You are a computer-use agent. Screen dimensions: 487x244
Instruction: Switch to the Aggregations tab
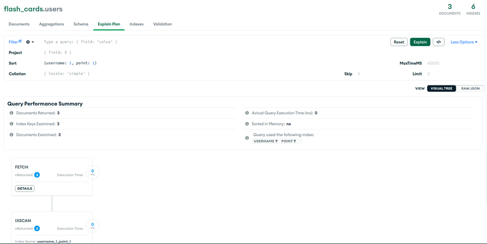(x=51, y=24)
